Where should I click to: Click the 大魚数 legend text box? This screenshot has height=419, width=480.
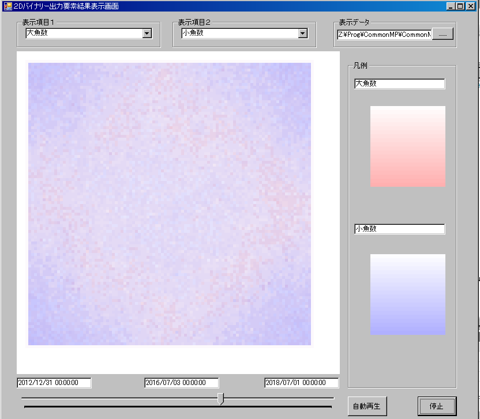pyautogui.click(x=399, y=84)
